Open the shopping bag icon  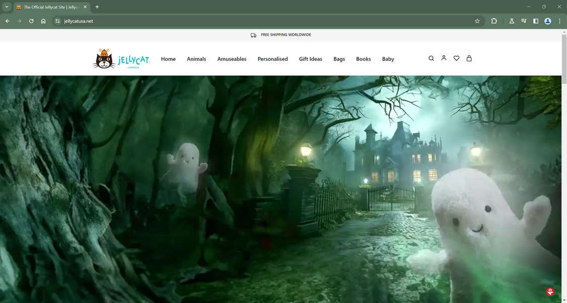pyautogui.click(x=469, y=58)
